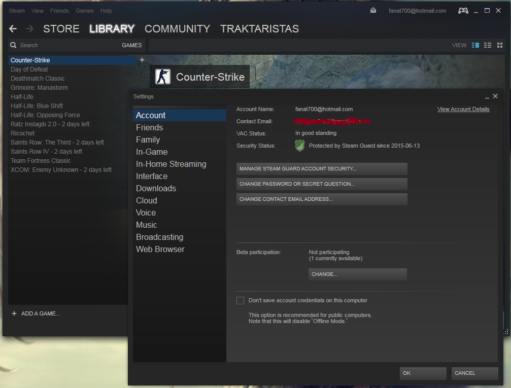Viewport: 511px width, 388px height.
Task: Go forward with the right arrow
Action: 29,29
